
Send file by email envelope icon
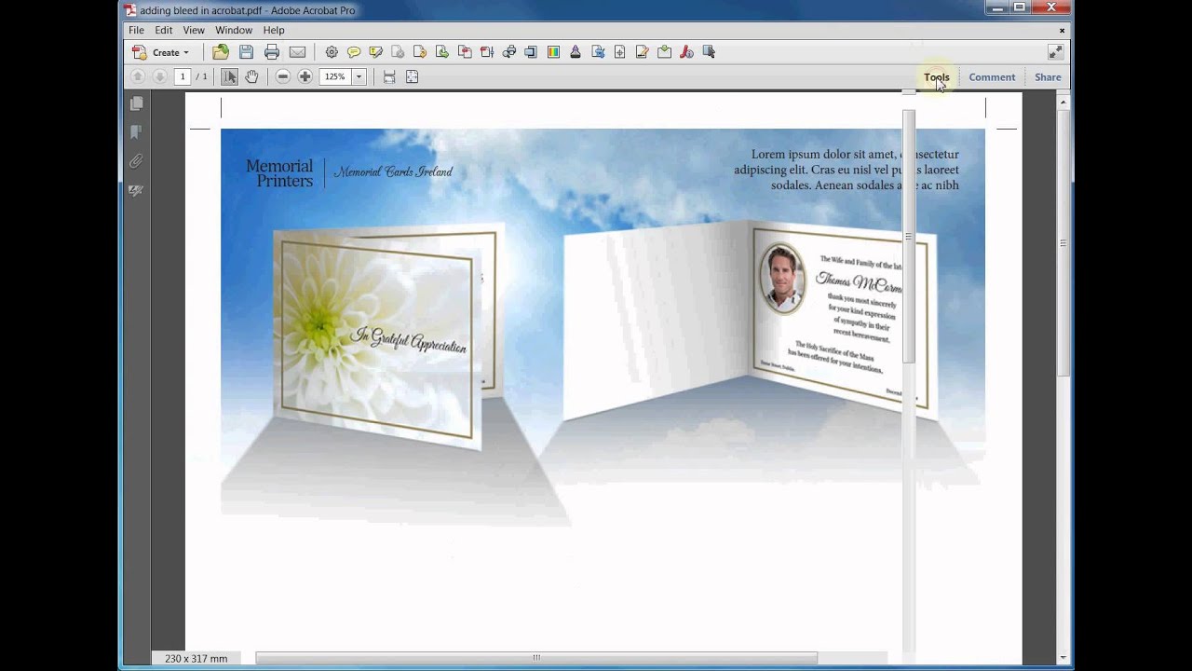(x=297, y=52)
